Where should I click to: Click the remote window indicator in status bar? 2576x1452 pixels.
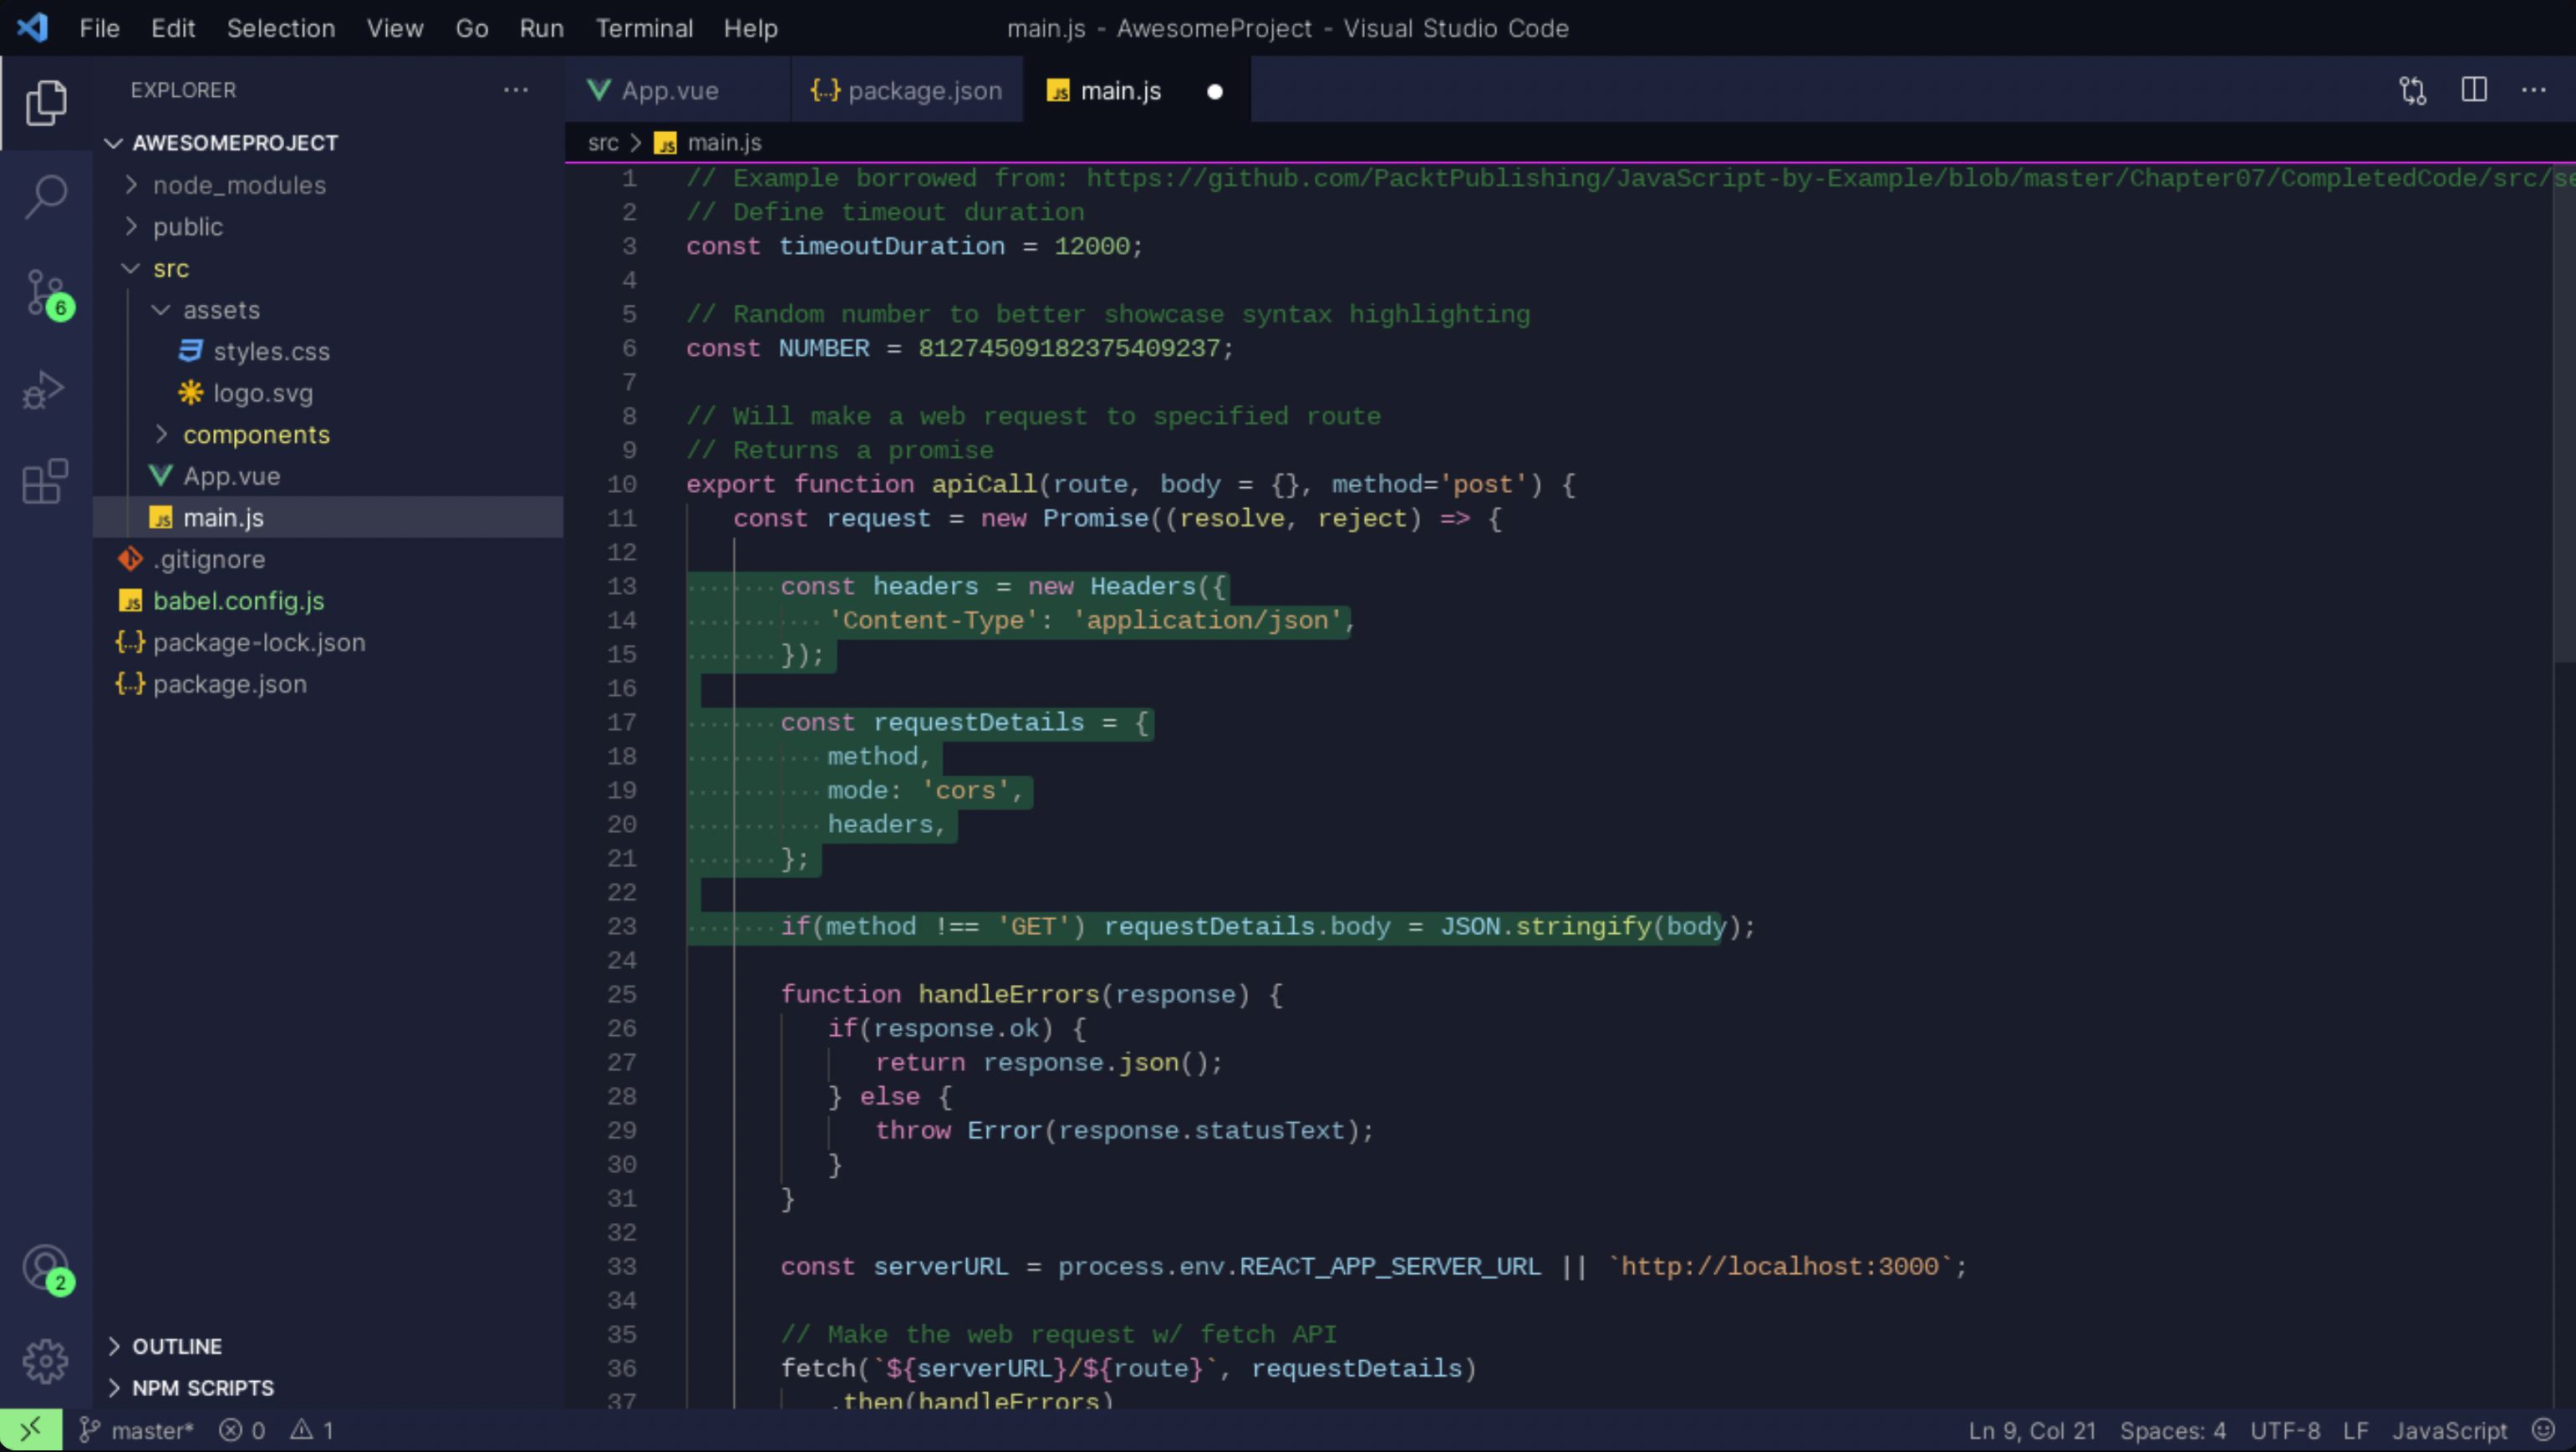click(x=30, y=1430)
